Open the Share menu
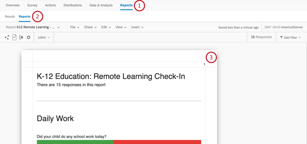This screenshot has width=307, height=144. (x=90, y=27)
